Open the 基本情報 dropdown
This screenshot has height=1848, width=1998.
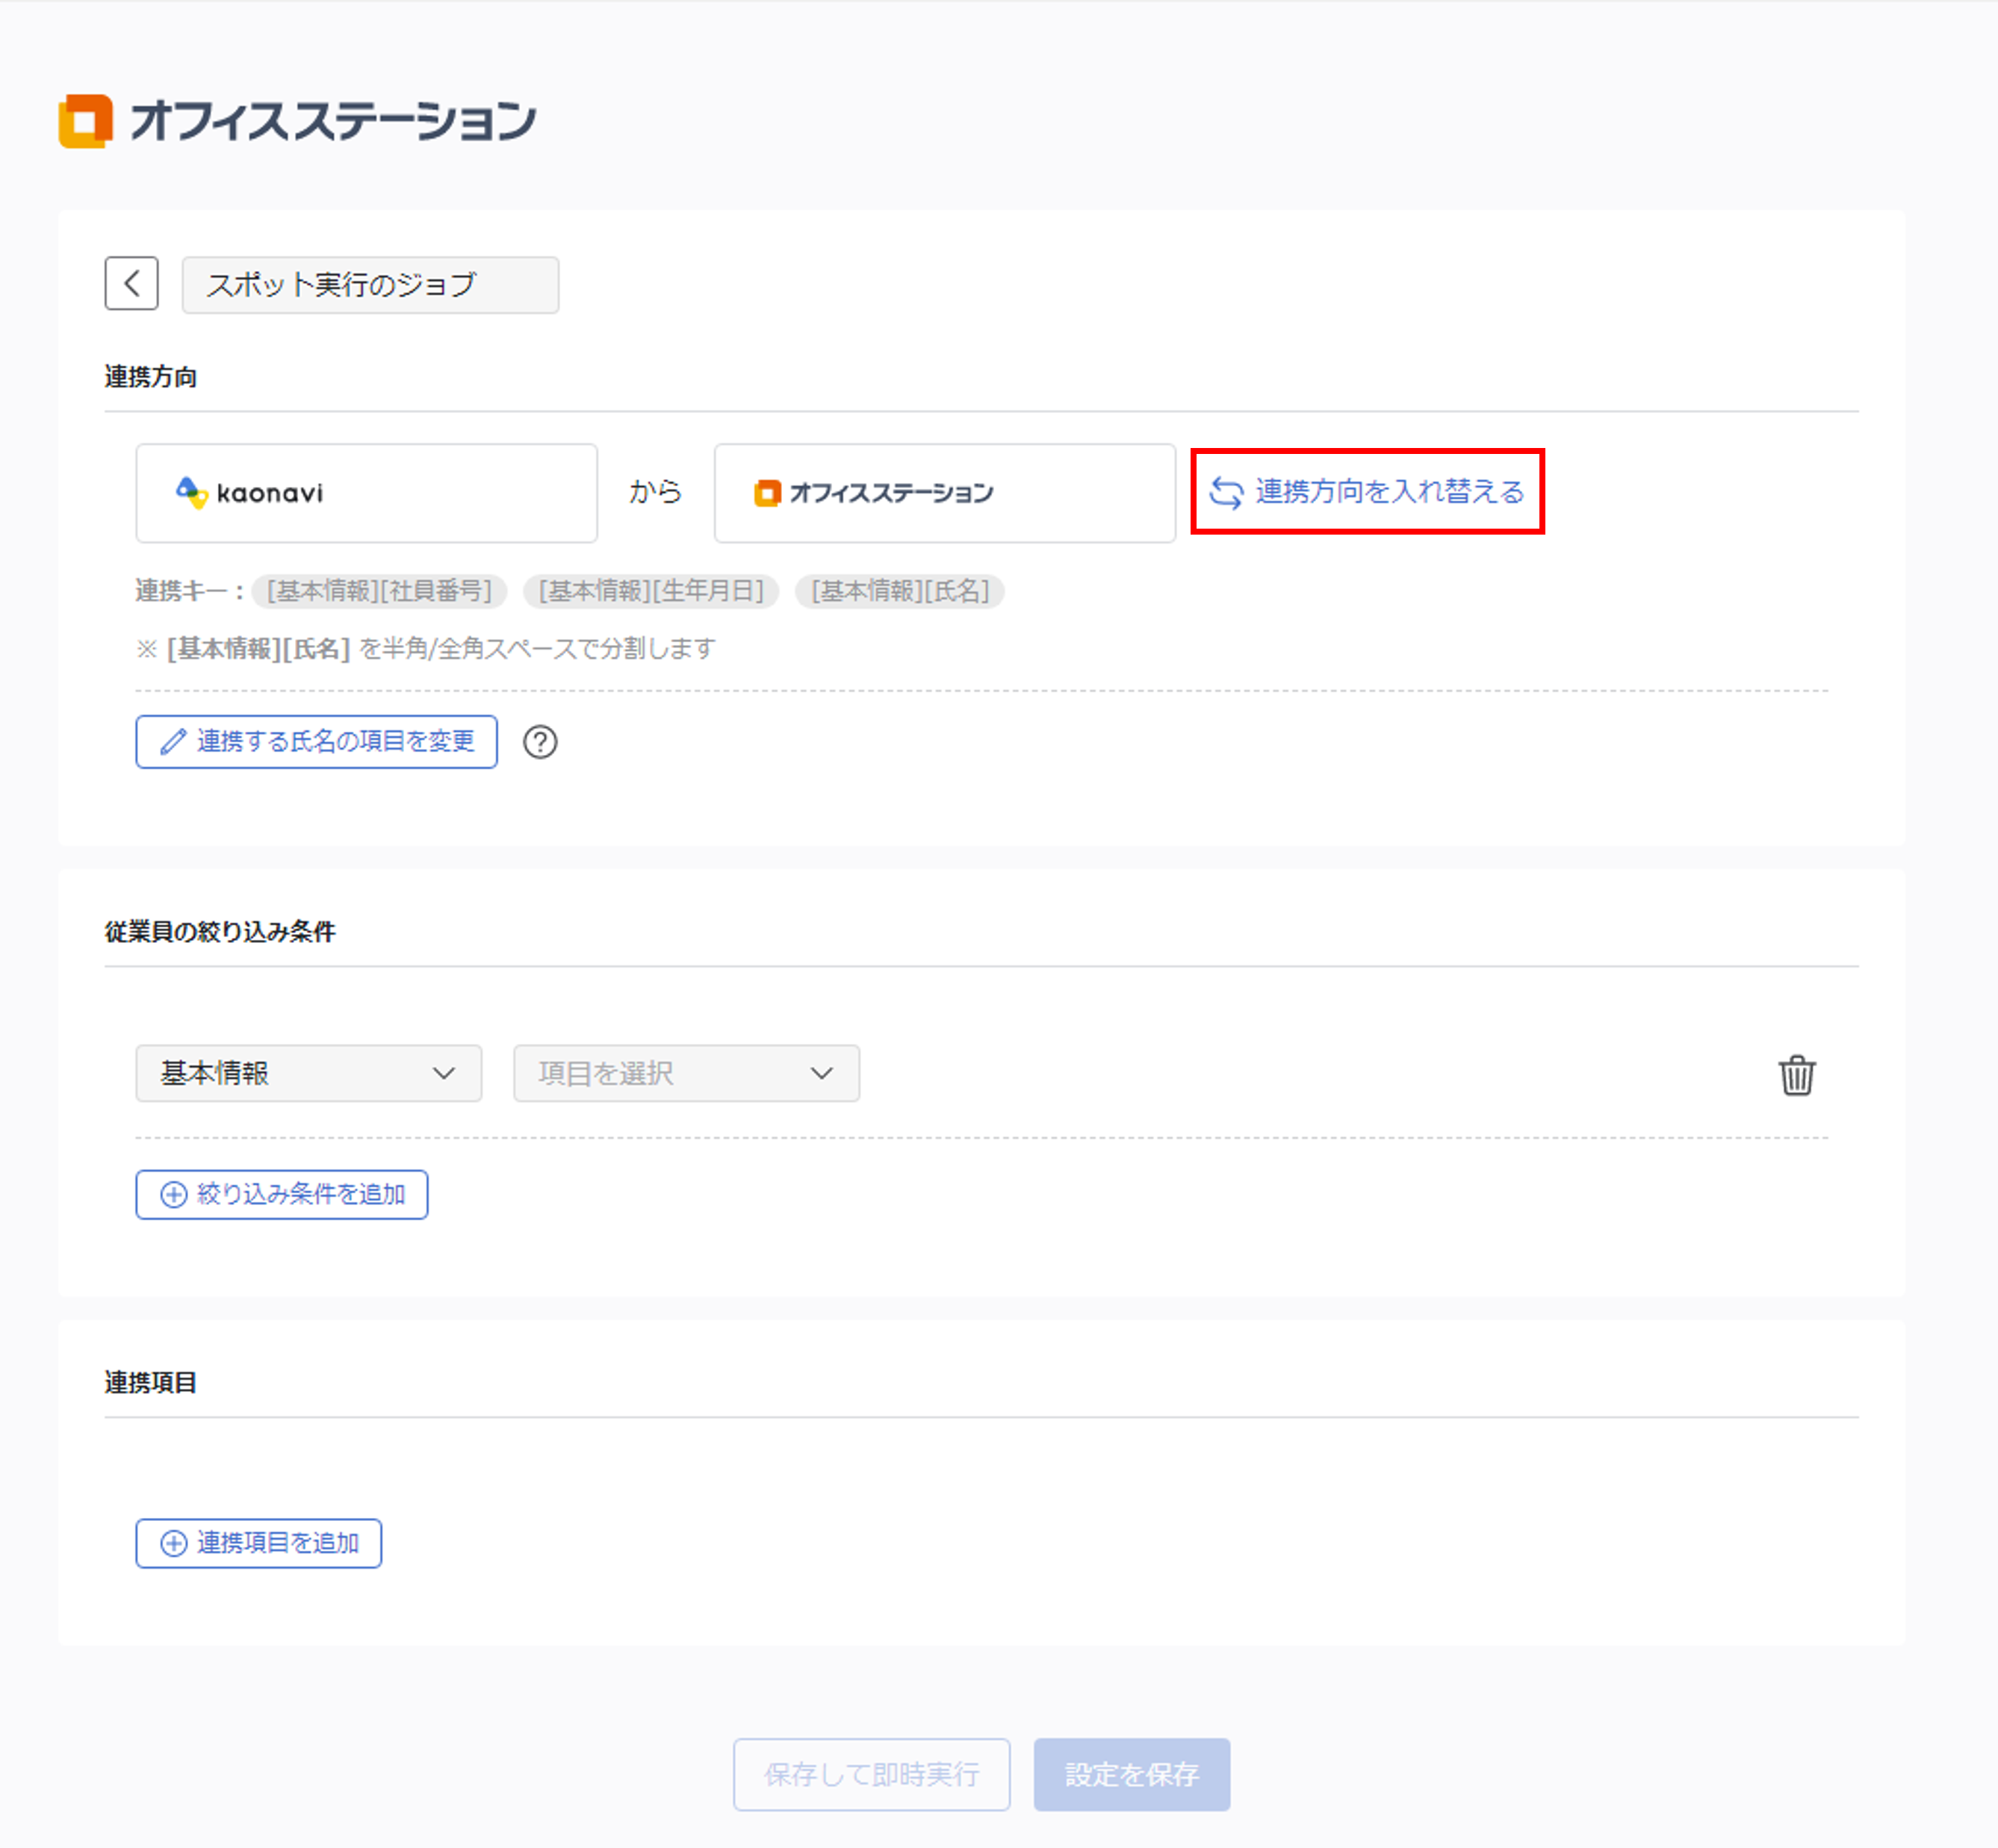(308, 1073)
